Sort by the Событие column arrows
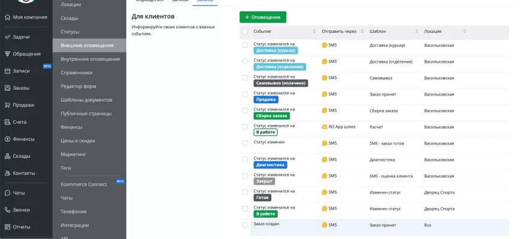Image resolution: width=521 pixels, height=239 pixels. [x=314, y=31]
